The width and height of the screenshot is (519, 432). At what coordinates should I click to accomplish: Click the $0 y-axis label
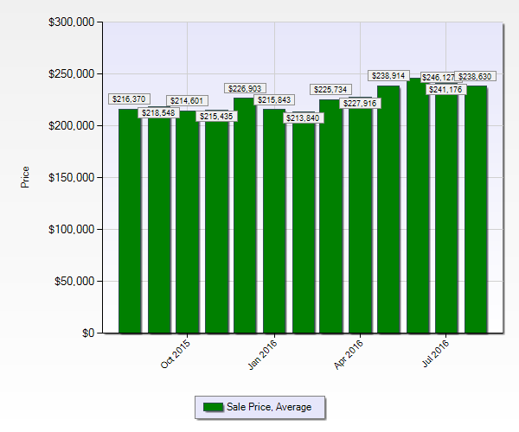88,334
